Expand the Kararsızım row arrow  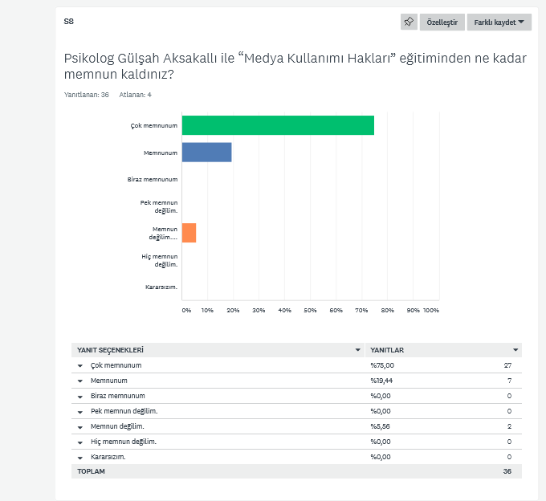pyautogui.click(x=80, y=457)
